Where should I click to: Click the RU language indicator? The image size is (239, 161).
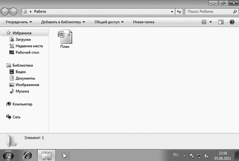(x=176, y=155)
